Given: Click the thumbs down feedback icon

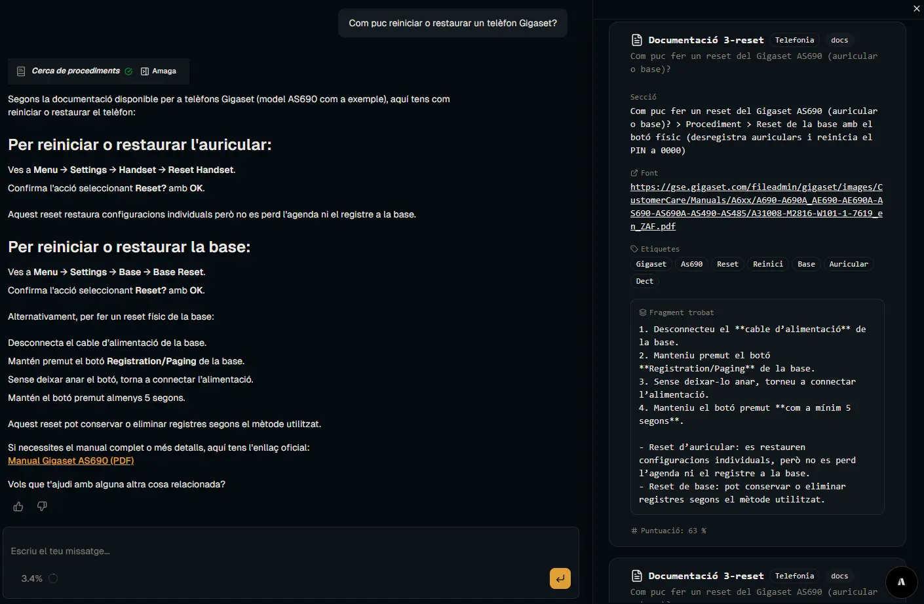Looking at the screenshot, I should pyautogui.click(x=42, y=506).
